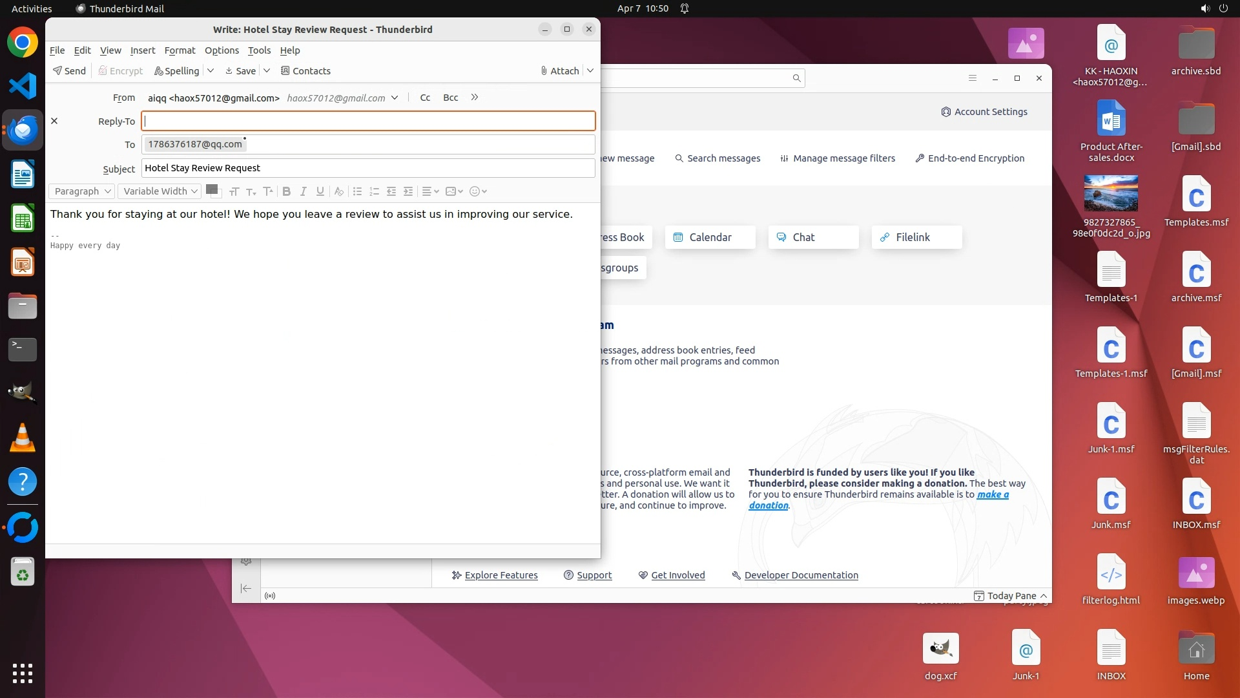Image resolution: width=1240 pixels, height=698 pixels.
Task: Apply numbered list formatting
Action: (374, 191)
